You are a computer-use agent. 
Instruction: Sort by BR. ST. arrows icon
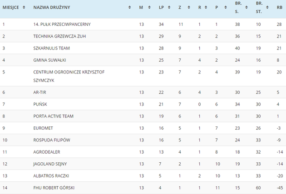pos(267,7)
